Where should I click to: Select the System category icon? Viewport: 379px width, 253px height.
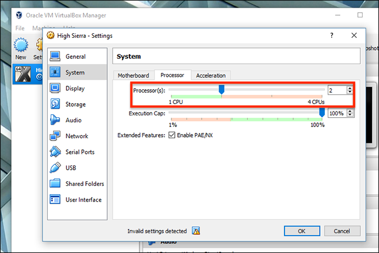click(x=55, y=72)
